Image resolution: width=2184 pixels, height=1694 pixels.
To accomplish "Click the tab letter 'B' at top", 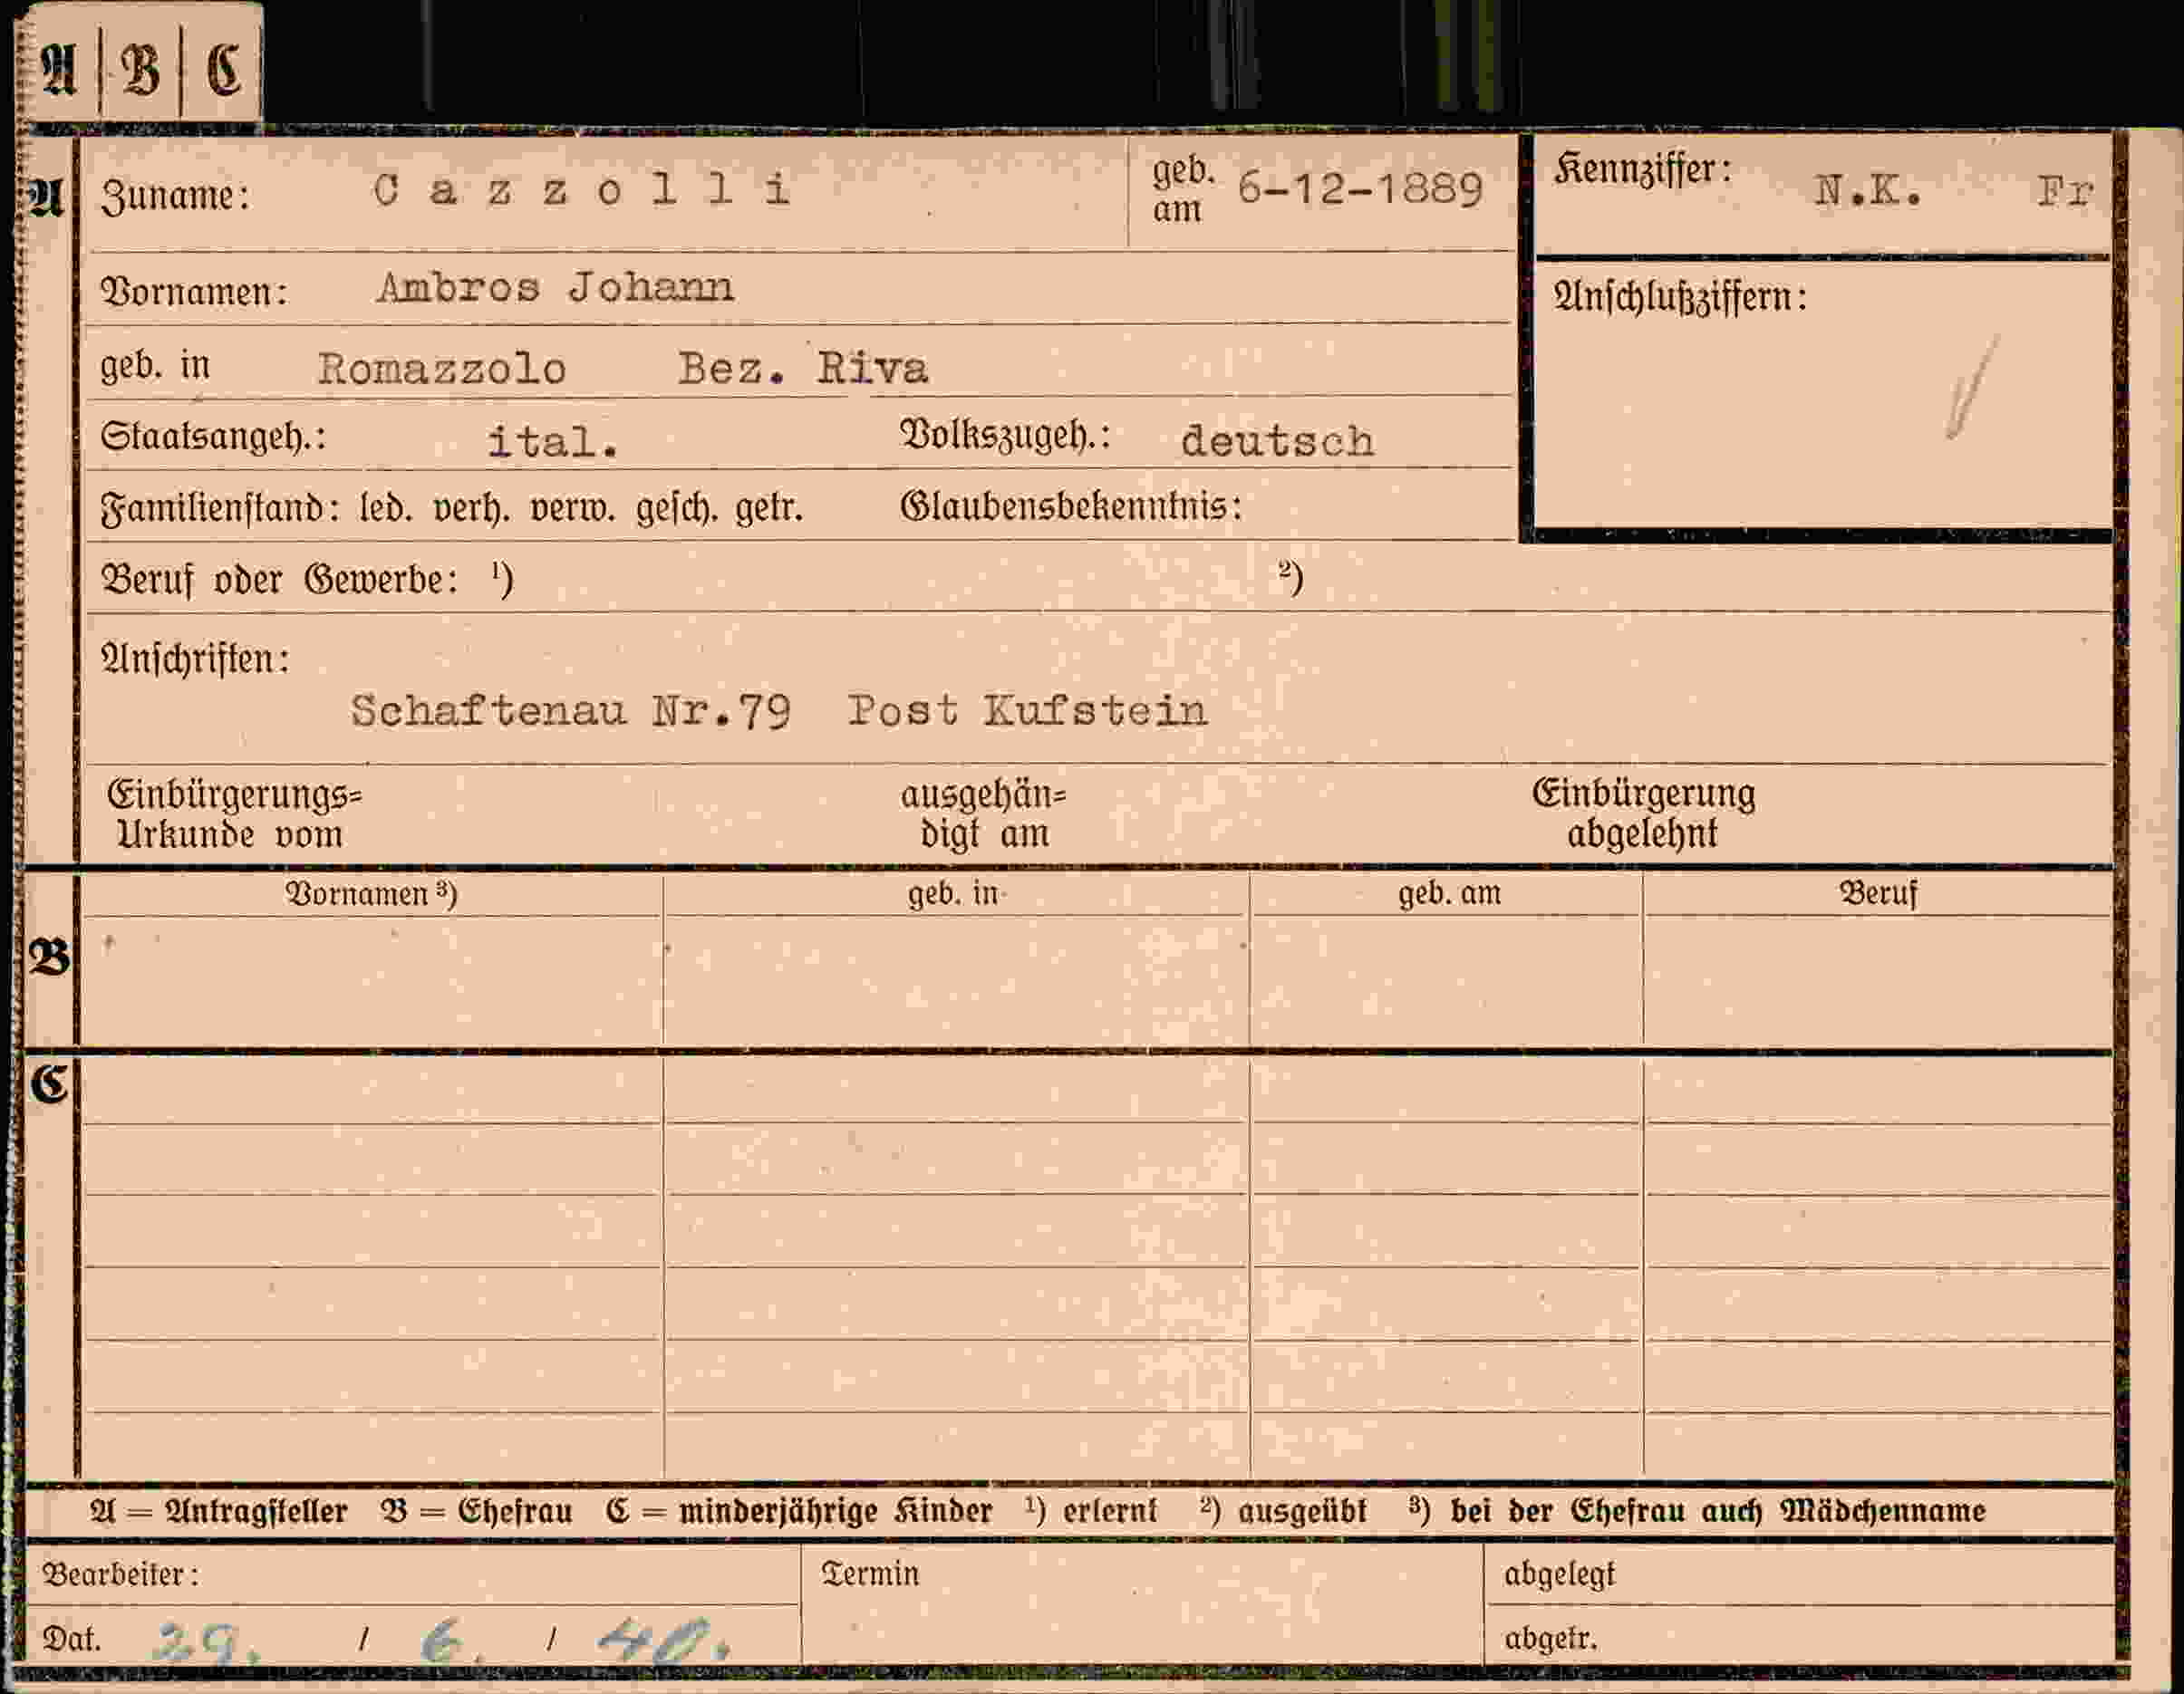I will 141,70.
